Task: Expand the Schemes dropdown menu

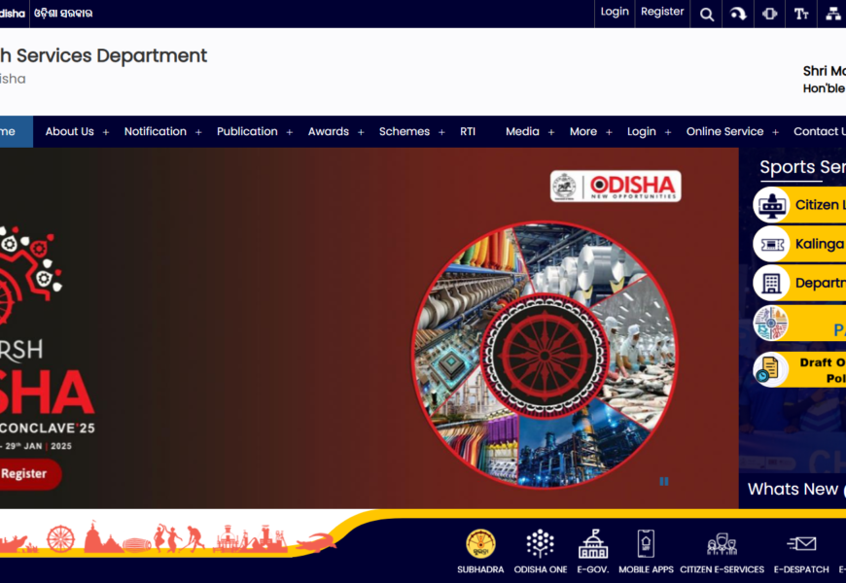Action: [x=411, y=131]
